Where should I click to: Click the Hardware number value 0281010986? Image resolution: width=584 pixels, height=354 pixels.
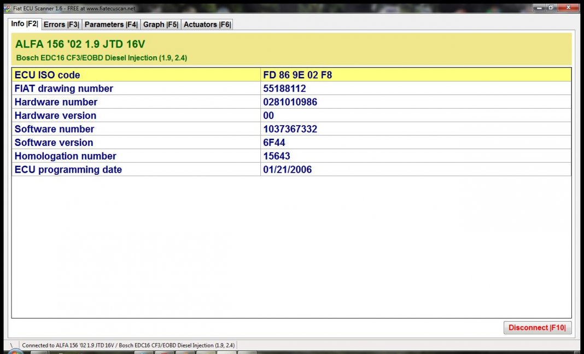click(x=290, y=102)
